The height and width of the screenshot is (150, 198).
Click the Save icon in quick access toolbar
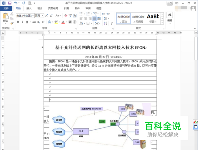(x=10, y=3)
